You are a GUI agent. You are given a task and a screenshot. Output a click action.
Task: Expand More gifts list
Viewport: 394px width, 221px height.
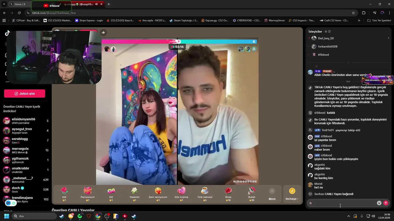point(272,195)
